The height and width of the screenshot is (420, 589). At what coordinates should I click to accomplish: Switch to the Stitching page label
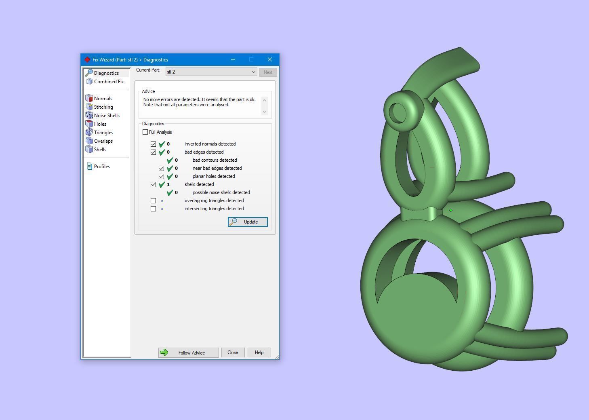pos(103,107)
